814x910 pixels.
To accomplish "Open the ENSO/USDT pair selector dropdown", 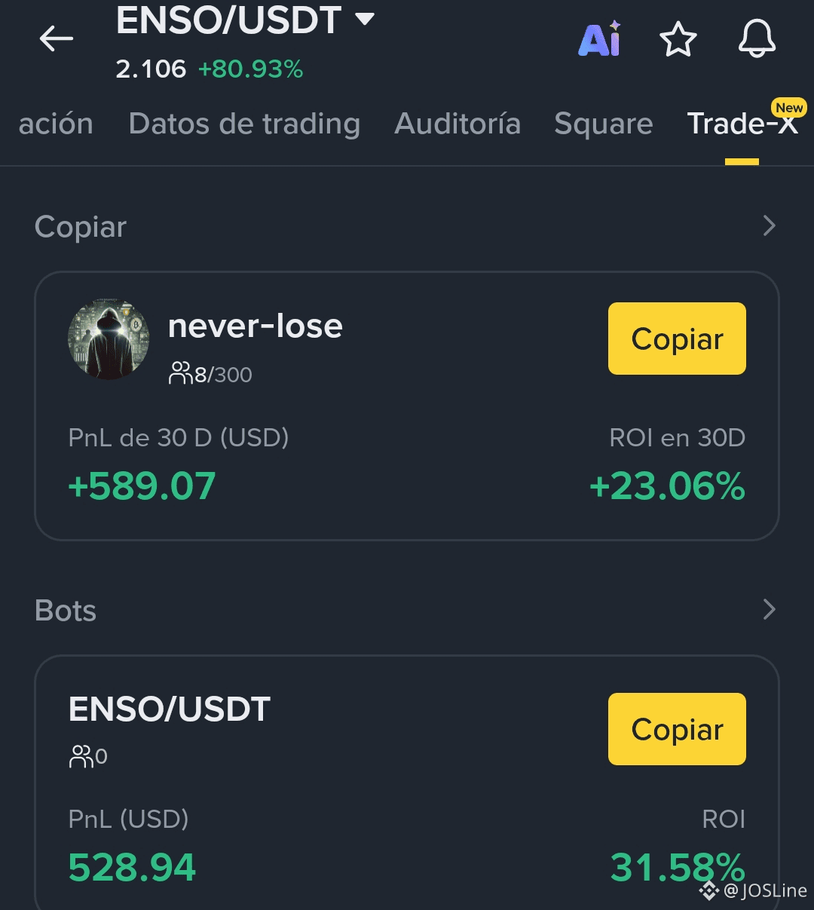I will coord(365,20).
